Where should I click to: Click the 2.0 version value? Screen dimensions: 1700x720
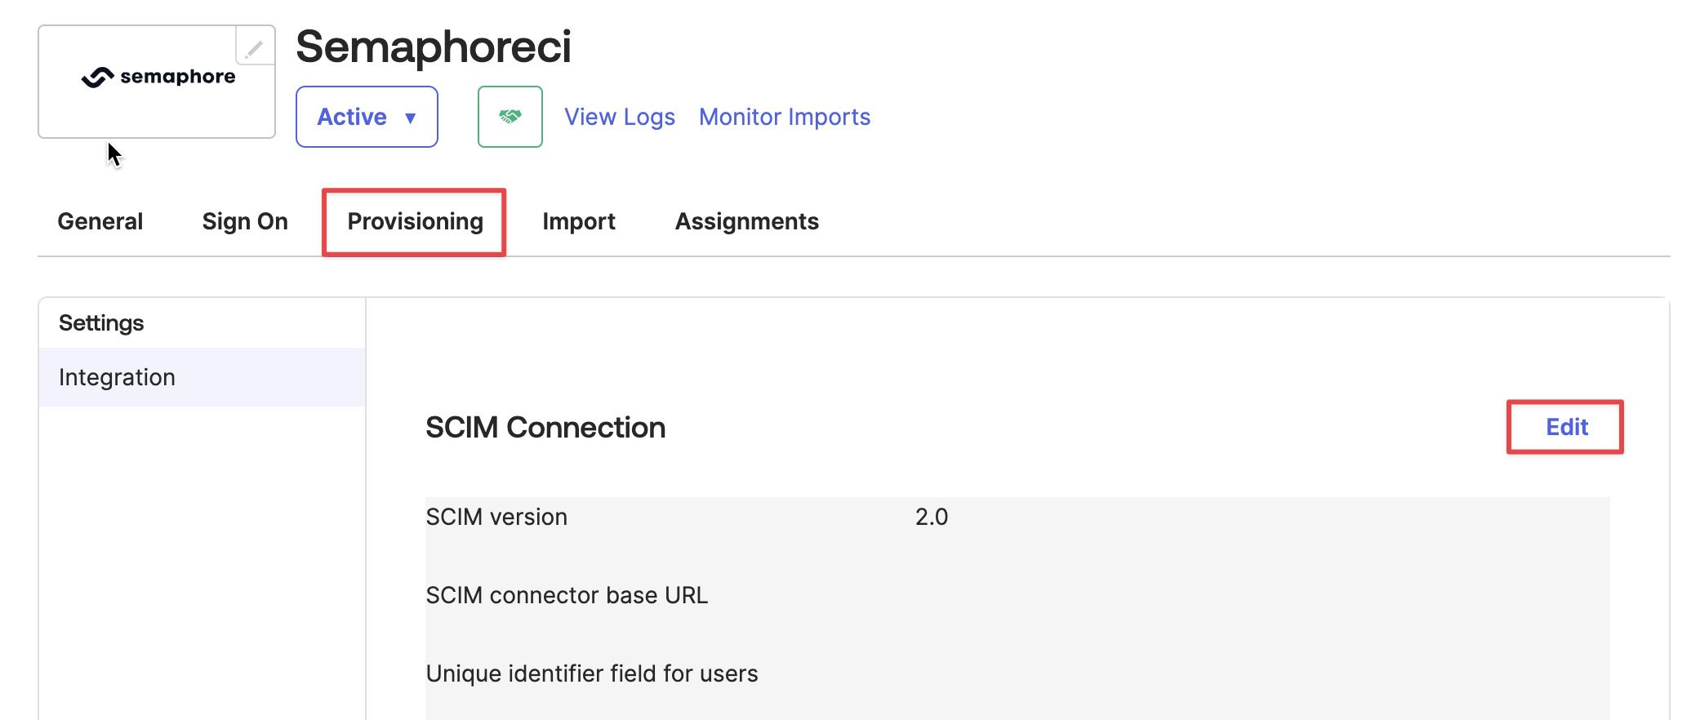(x=932, y=517)
